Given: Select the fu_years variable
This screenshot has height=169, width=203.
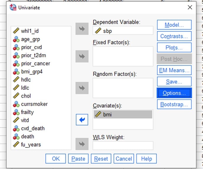Looking at the screenshot, I should (31, 145).
